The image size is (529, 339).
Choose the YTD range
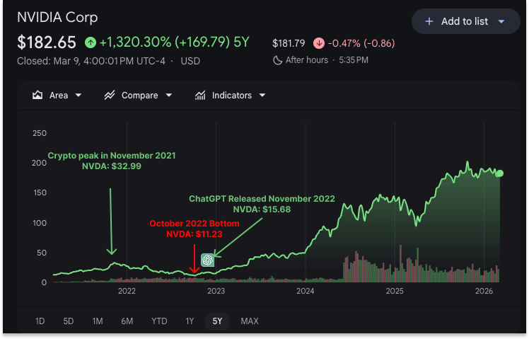point(159,321)
